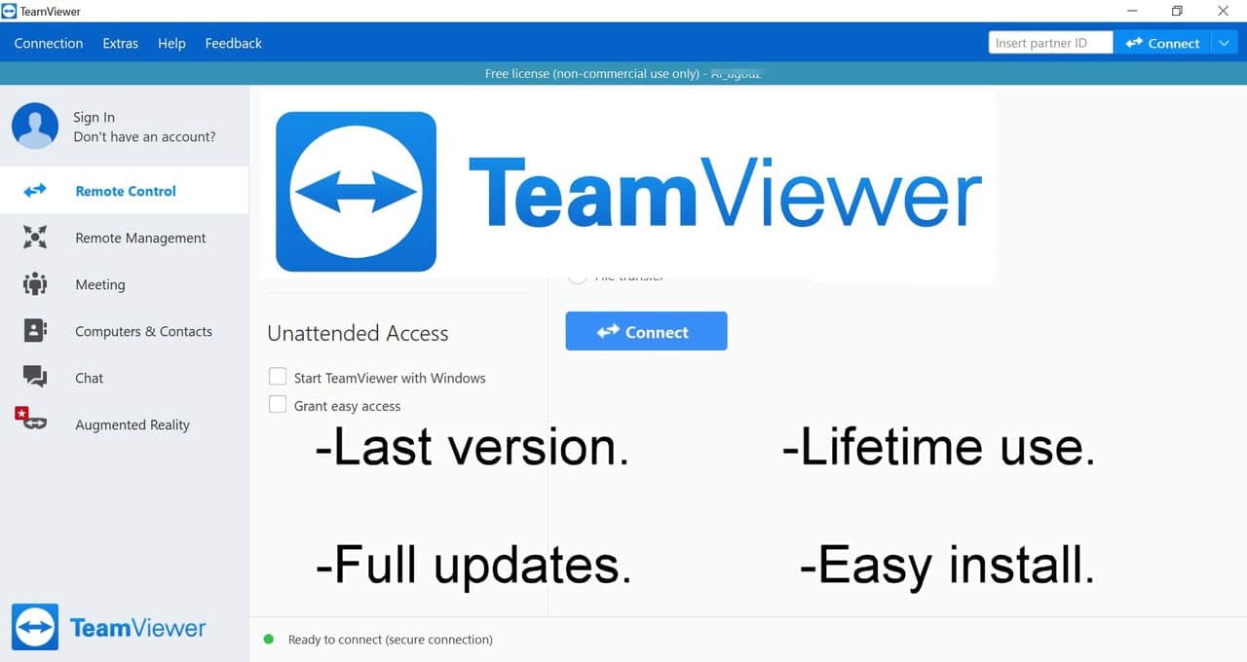Click the user profile avatar icon
The width and height of the screenshot is (1247, 662).
(x=35, y=127)
